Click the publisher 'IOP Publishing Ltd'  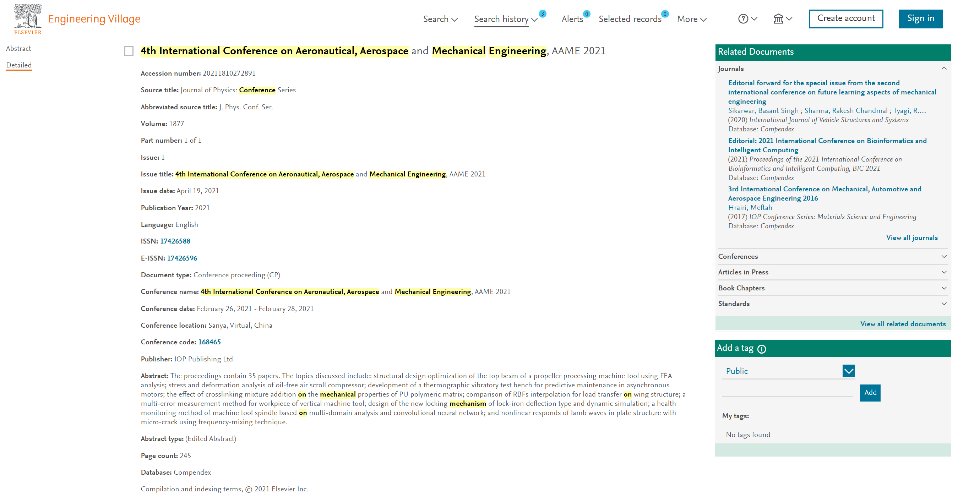[203, 359]
